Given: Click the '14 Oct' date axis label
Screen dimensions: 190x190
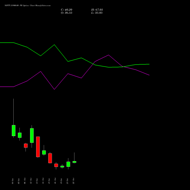Looking at the screenshot, I should (43, 181).
